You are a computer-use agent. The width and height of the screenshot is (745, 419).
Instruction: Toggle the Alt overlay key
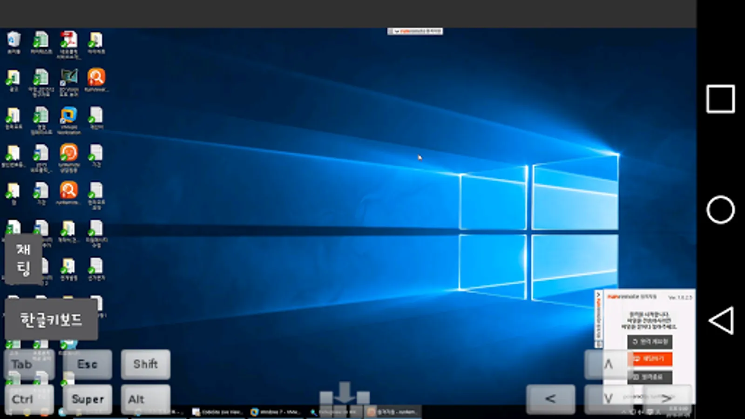[146, 399]
